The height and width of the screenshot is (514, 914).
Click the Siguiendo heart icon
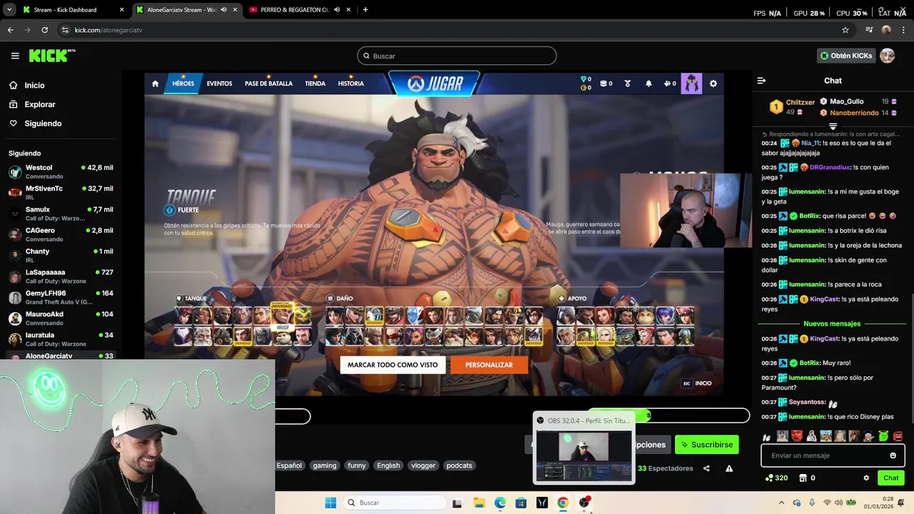click(x=13, y=124)
